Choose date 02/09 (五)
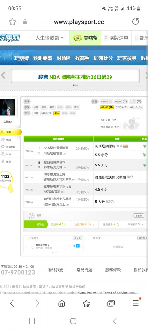Screen dimensions: 148x331 (x=121, y=107)
